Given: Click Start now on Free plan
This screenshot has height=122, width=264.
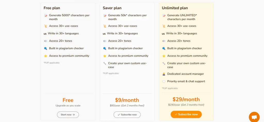Looking at the screenshot, I should (x=68, y=115).
